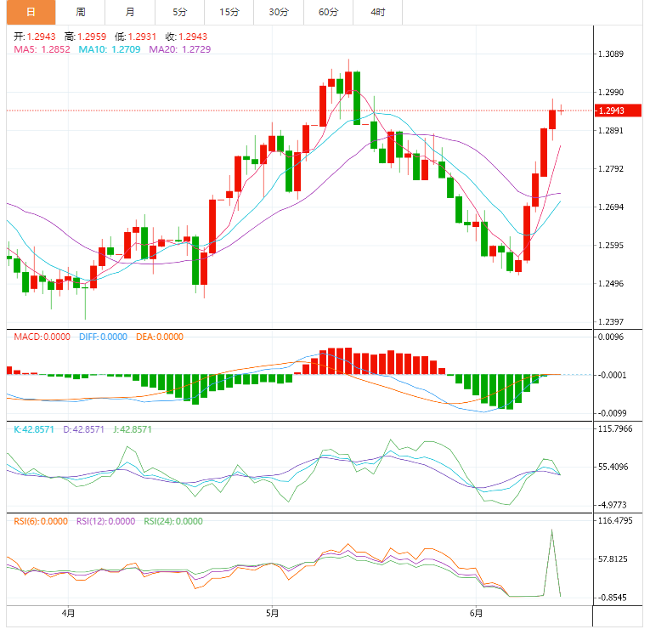Screen dimensions: 650x635
Task: Click the DEA: 0.0000 label
Action: click(x=159, y=337)
